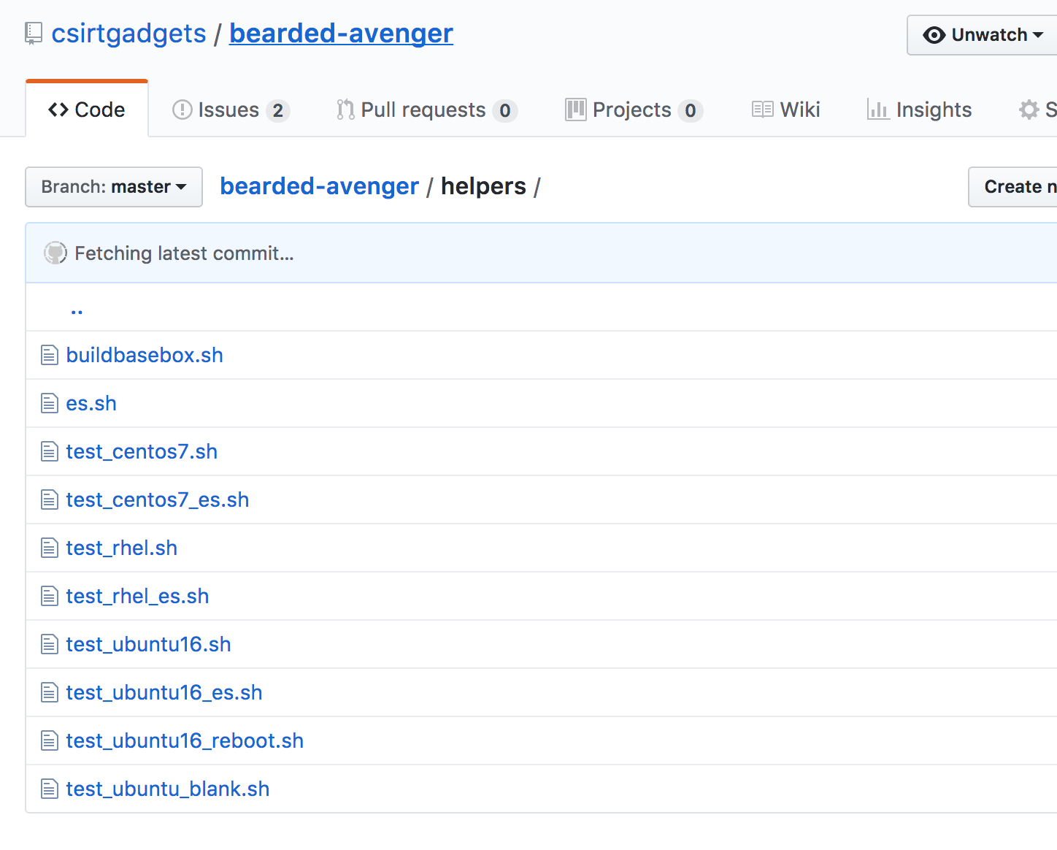Open test_centos7.sh file
This screenshot has width=1057, height=850.
coord(142,451)
